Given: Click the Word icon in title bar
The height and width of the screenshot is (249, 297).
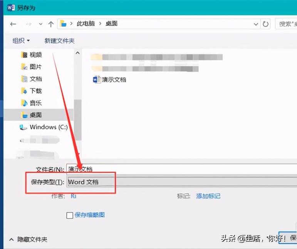Looking at the screenshot, I should 11,8.
